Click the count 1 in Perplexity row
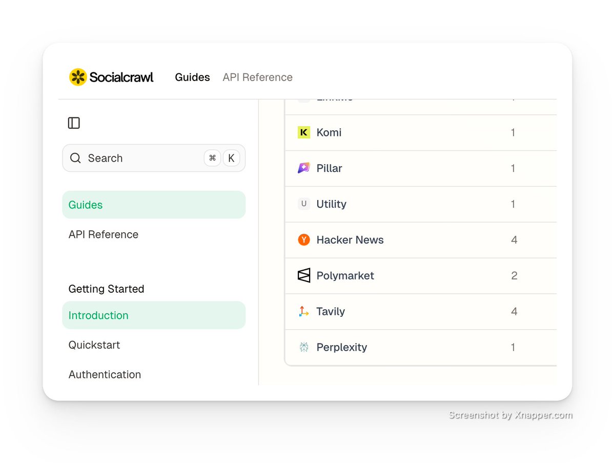Screen dimensions: 615x463 point(513,347)
